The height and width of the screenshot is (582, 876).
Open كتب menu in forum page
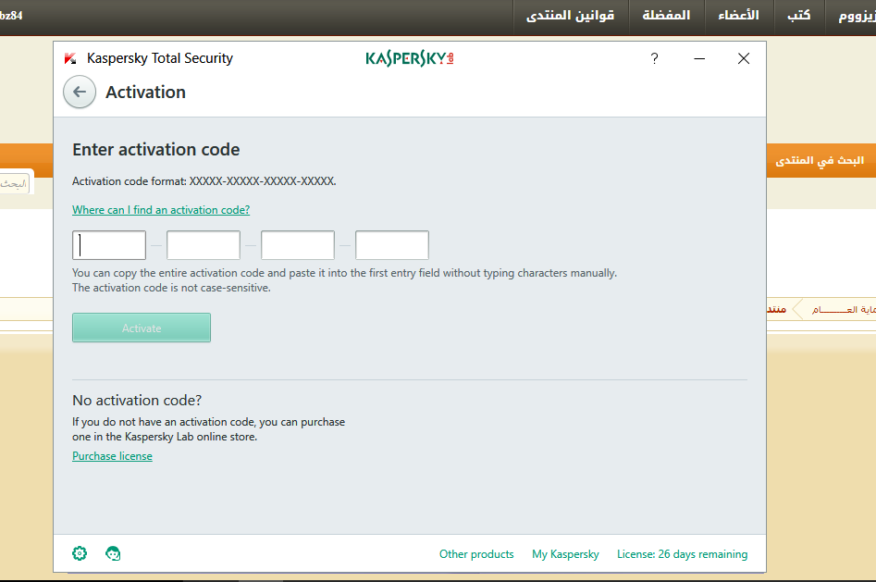(799, 16)
